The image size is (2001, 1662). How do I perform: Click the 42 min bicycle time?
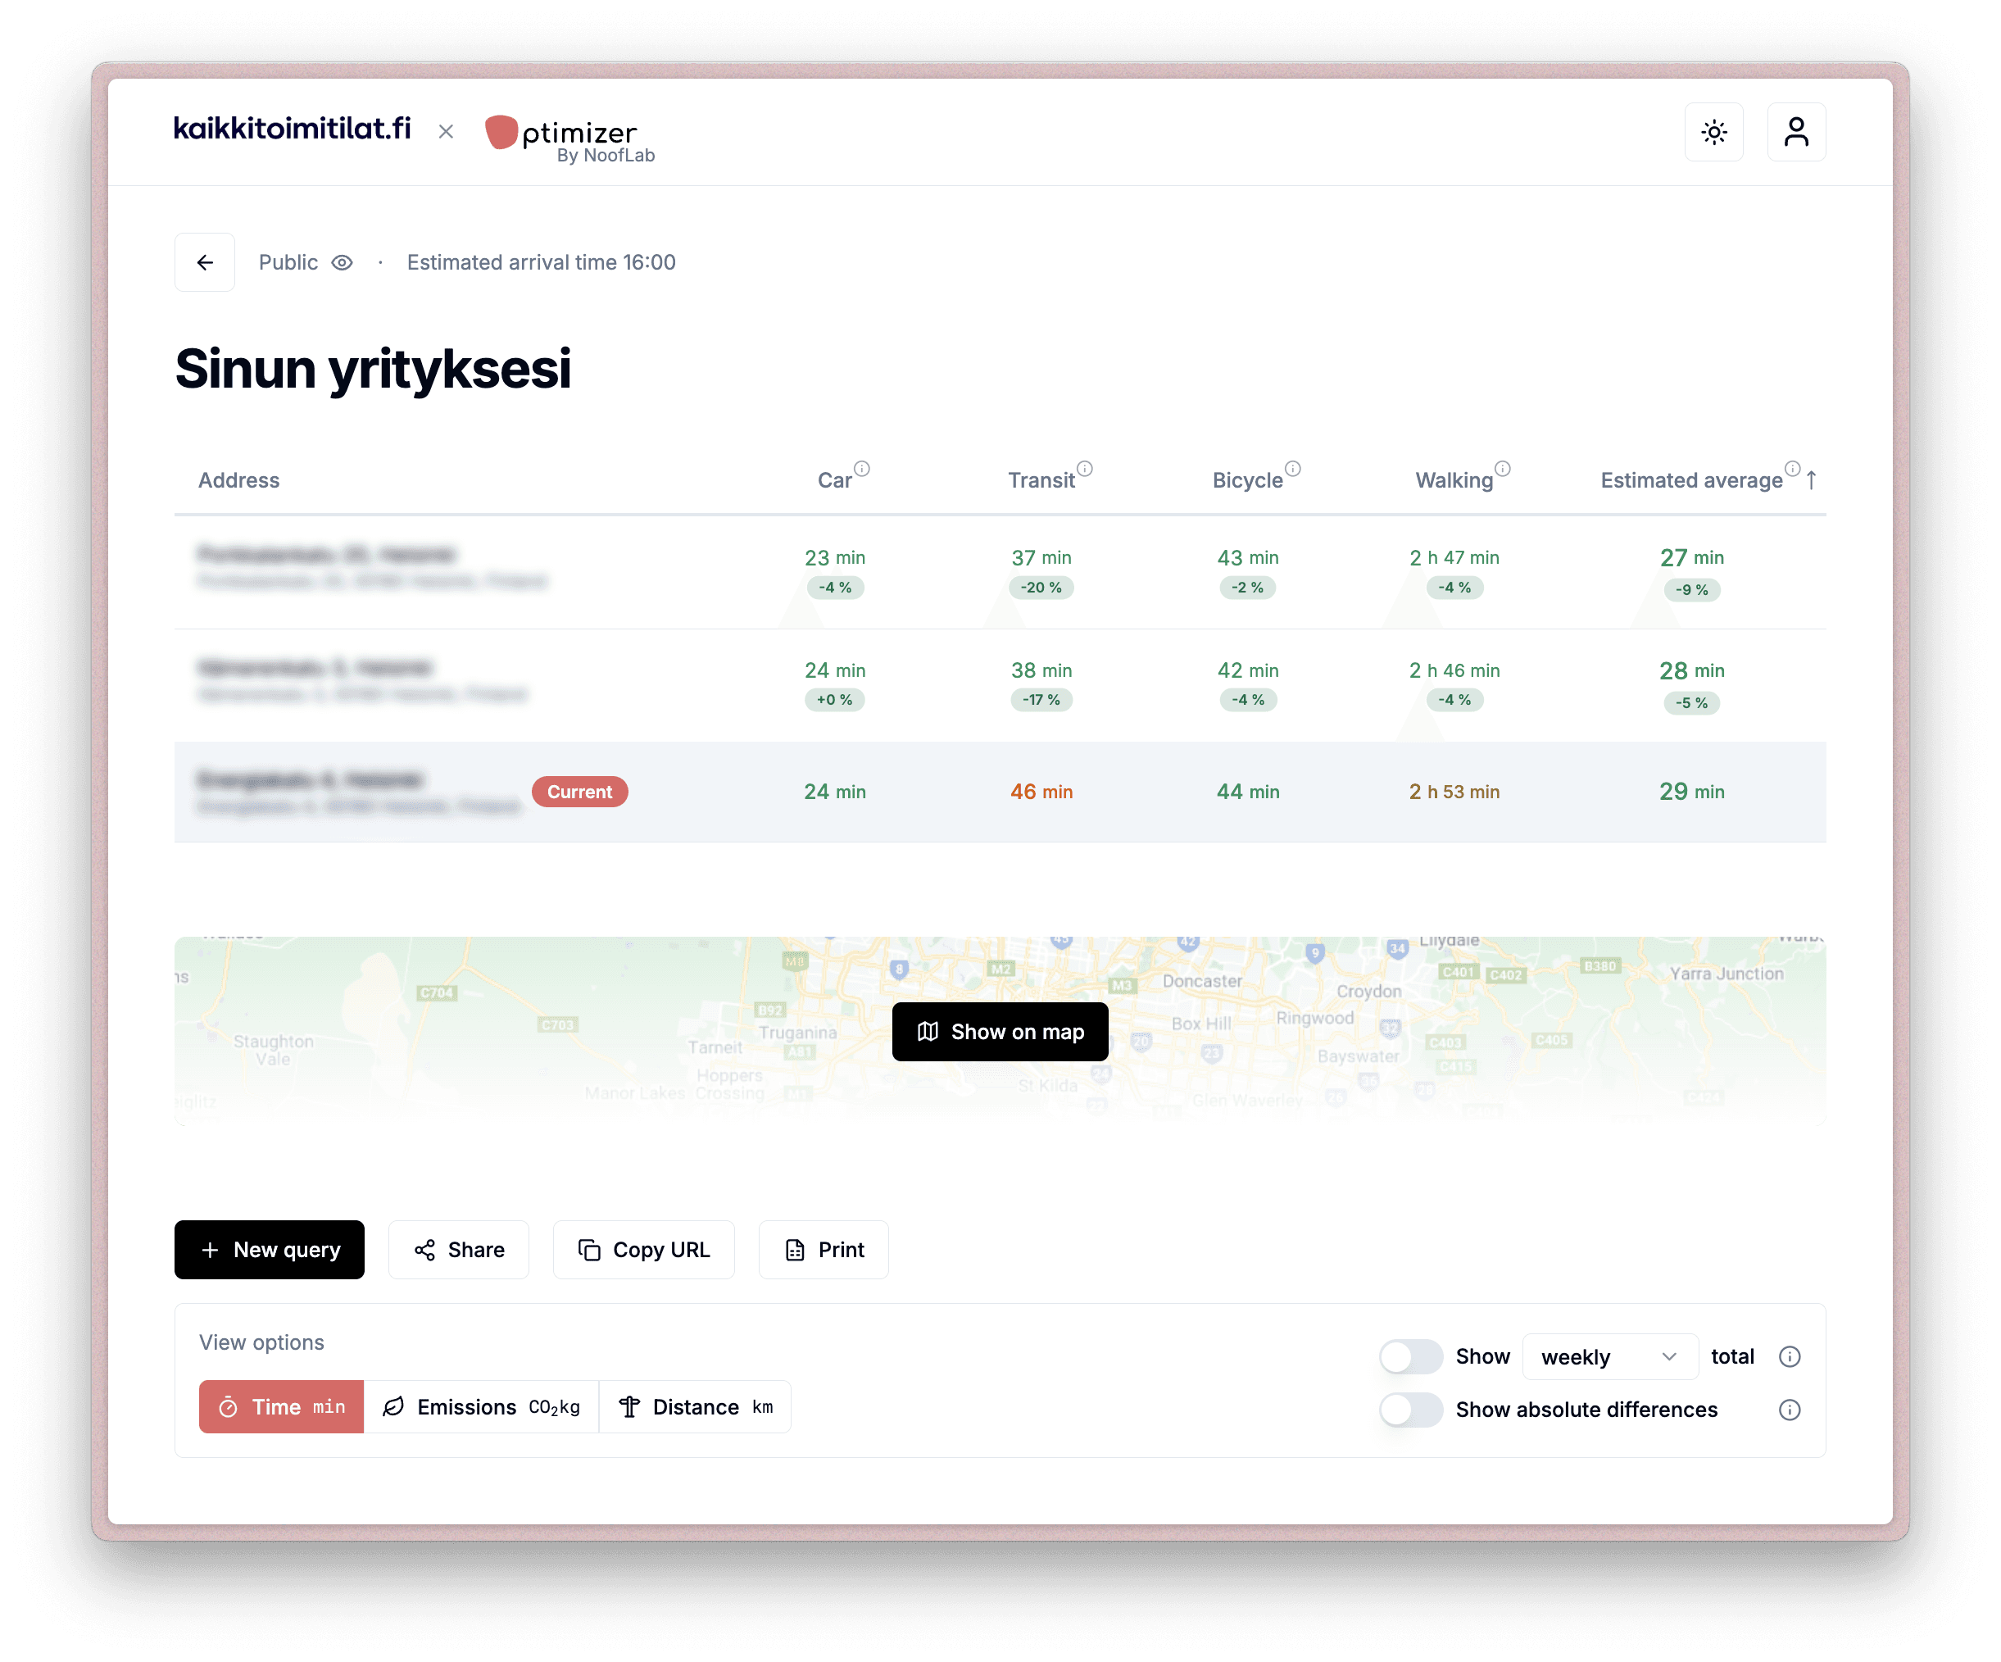(1248, 670)
